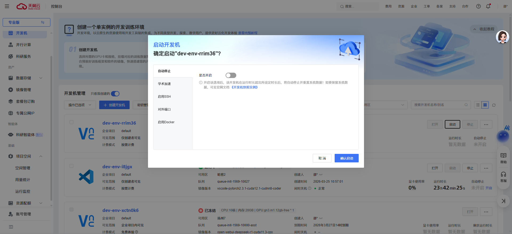Screen dimensions: 512x234
Task: Click the 开发机 sidebar icon
Action: (x=11, y=33)
